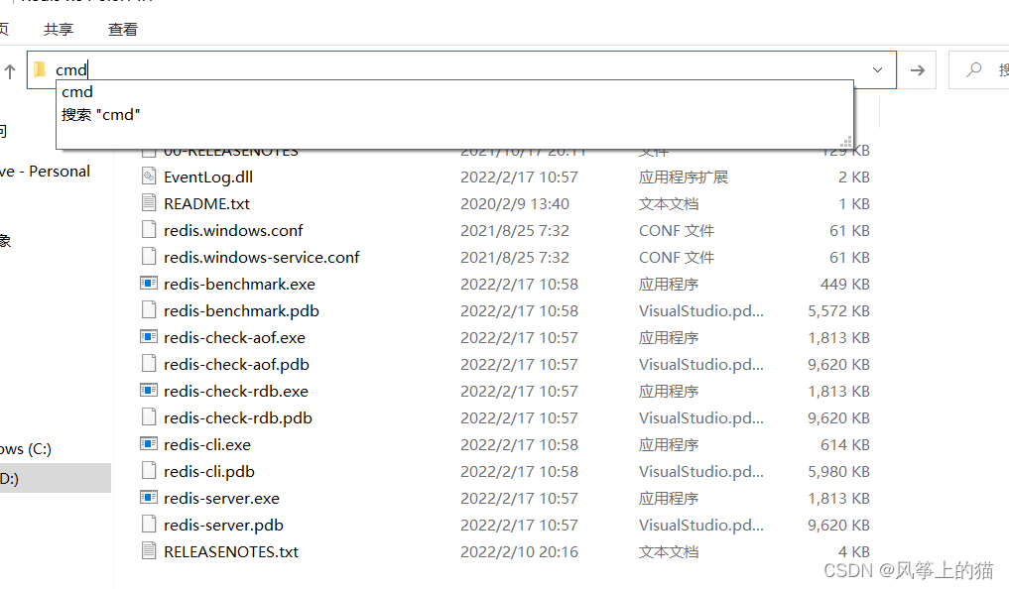Image resolution: width=1009 pixels, height=589 pixels.
Task: Click the 应用程序扩展 type for EventLog.dll
Action: coord(684,177)
